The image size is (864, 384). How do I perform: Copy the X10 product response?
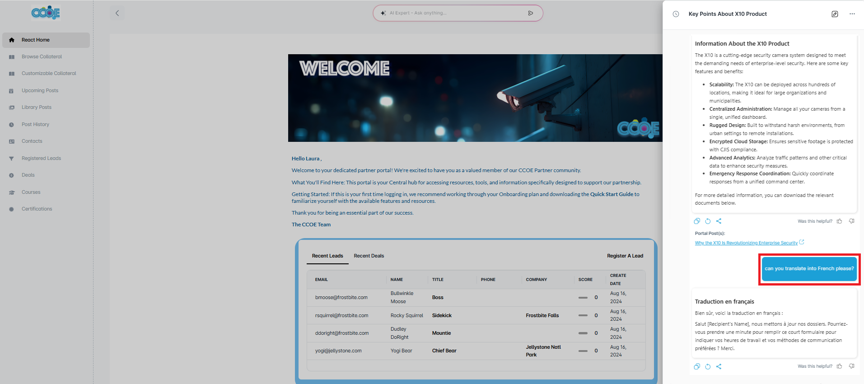tap(697, 221)
